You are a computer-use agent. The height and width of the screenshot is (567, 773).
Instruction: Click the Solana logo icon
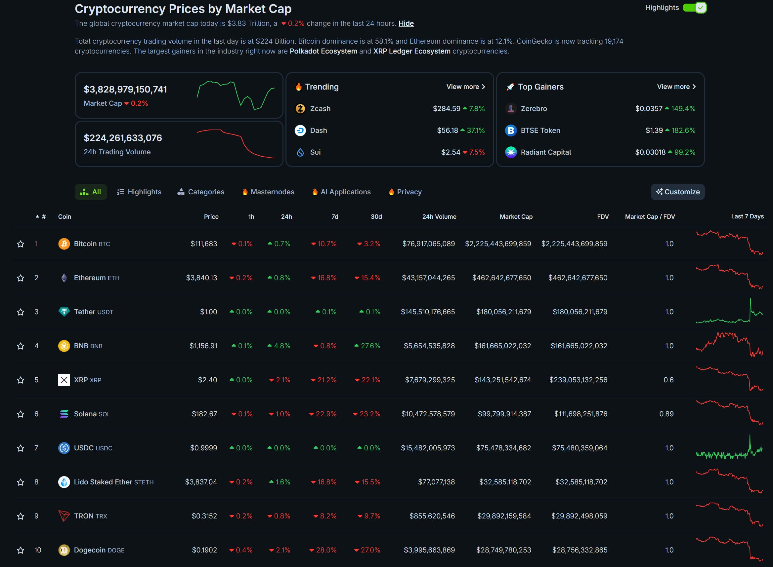64,414
